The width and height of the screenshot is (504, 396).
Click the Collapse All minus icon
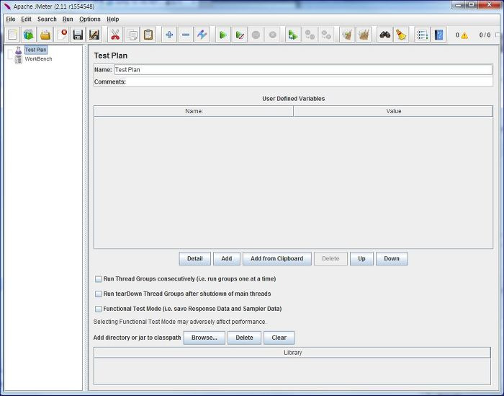[186, 35]
